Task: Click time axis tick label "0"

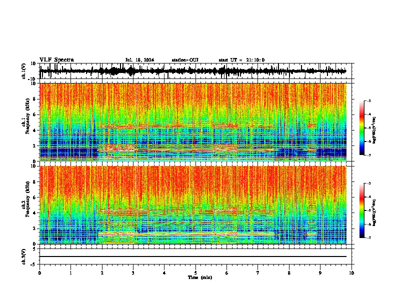Action: click(x=39, y=273)
